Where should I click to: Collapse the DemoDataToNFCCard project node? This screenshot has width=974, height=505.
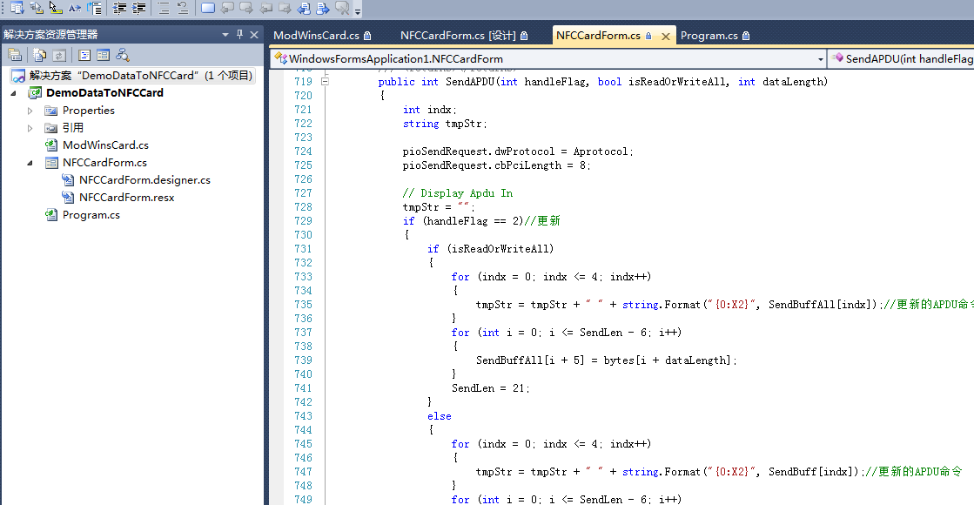14,93
